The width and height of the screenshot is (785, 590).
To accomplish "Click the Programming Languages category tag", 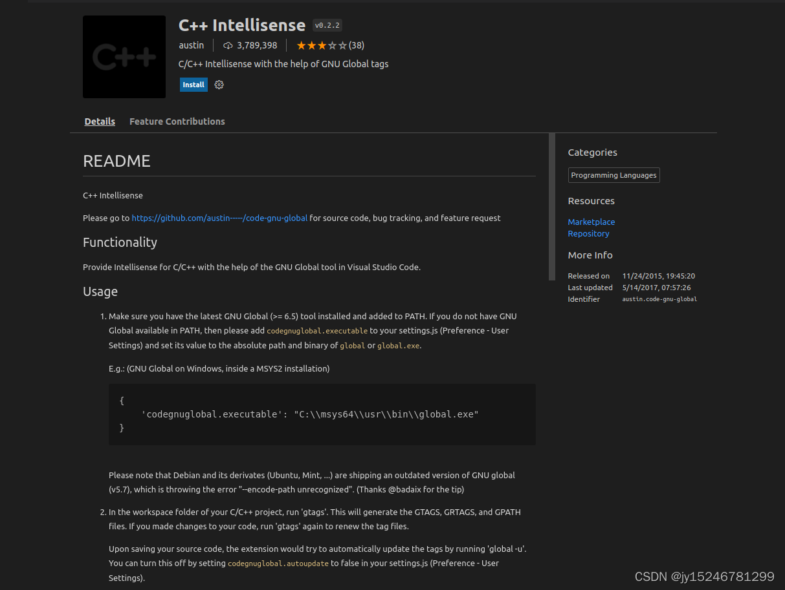I will pos(614,175).
